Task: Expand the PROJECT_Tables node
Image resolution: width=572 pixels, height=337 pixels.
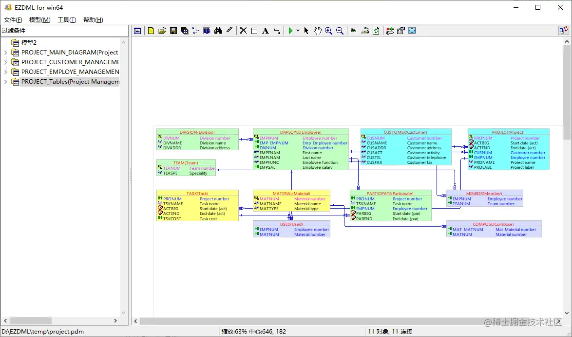Action: [5, 82]
